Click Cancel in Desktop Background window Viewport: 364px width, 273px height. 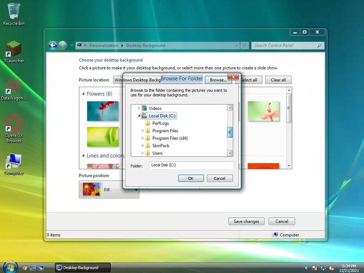click(x=282, y=221)
